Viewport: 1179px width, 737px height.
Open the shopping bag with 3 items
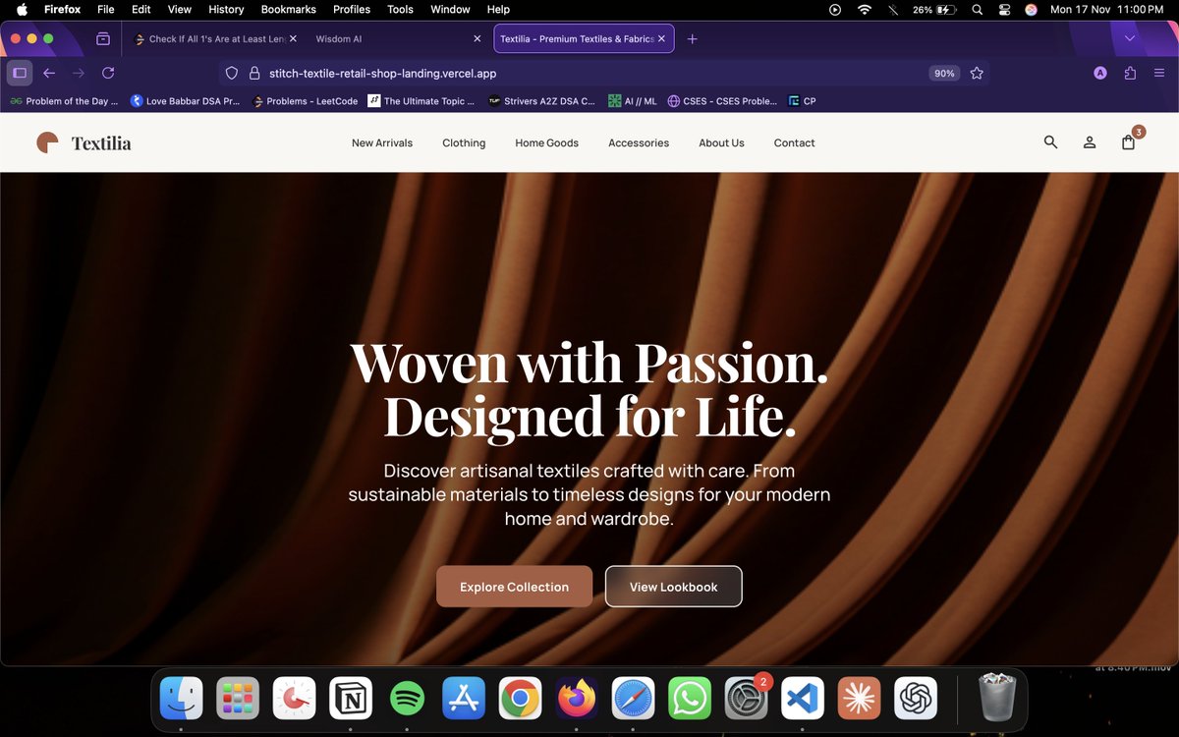(x=1129, y=142)
